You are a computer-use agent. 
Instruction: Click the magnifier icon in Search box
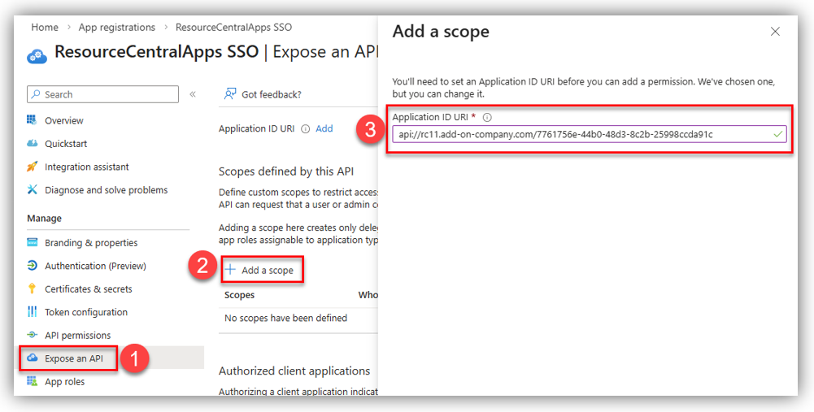(36, 94)
